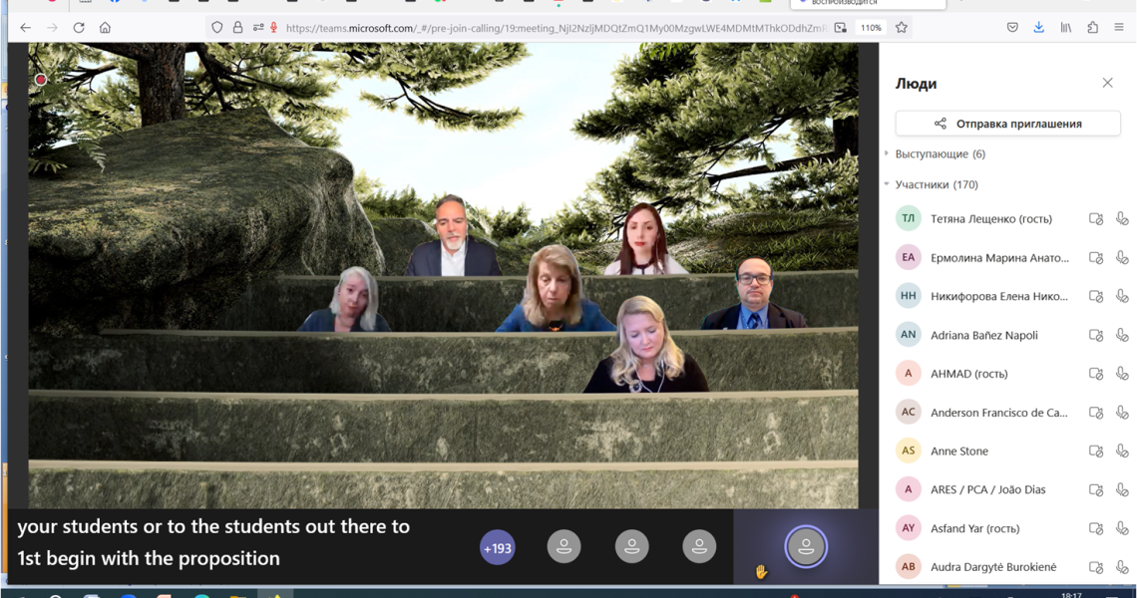Collapse the Участники (170) section
Viewport: 1137px width, 598px height.
[936, 184]
